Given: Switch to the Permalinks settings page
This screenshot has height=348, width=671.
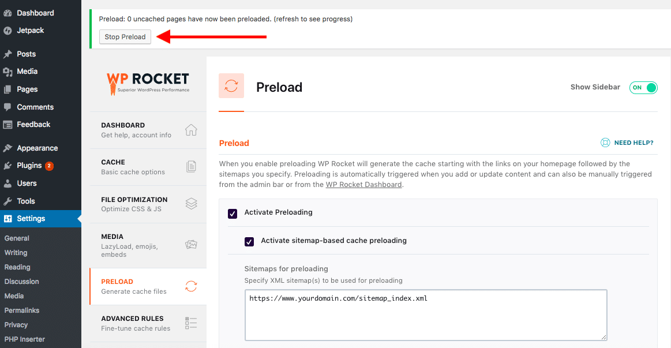Looking at the screenshot, I should tap(23, 310).
